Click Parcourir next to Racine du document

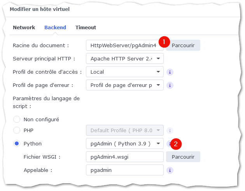point(183,45)
